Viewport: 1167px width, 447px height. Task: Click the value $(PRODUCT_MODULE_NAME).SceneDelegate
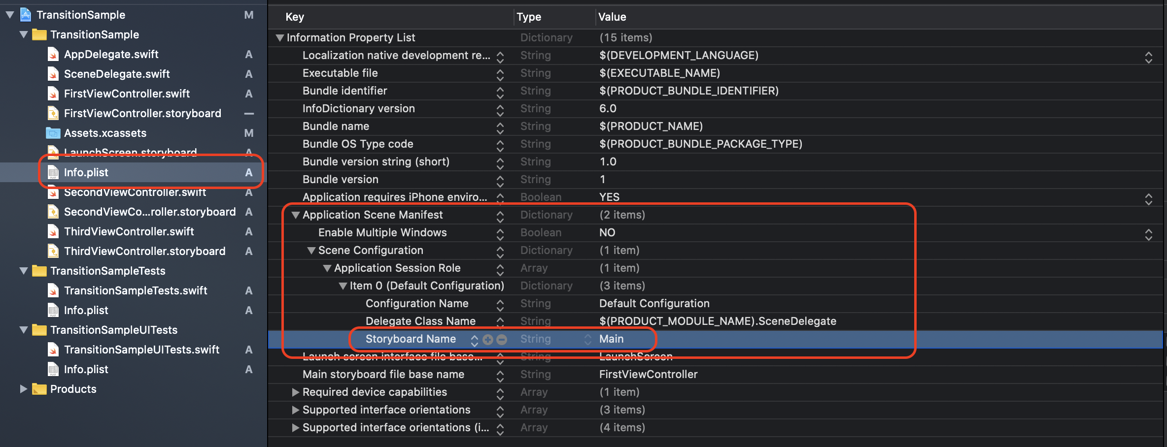718,321
